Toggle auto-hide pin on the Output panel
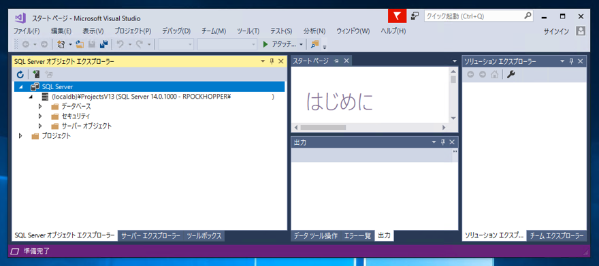Viewport: 599px width, 266px height. click(x=443, y=142)
